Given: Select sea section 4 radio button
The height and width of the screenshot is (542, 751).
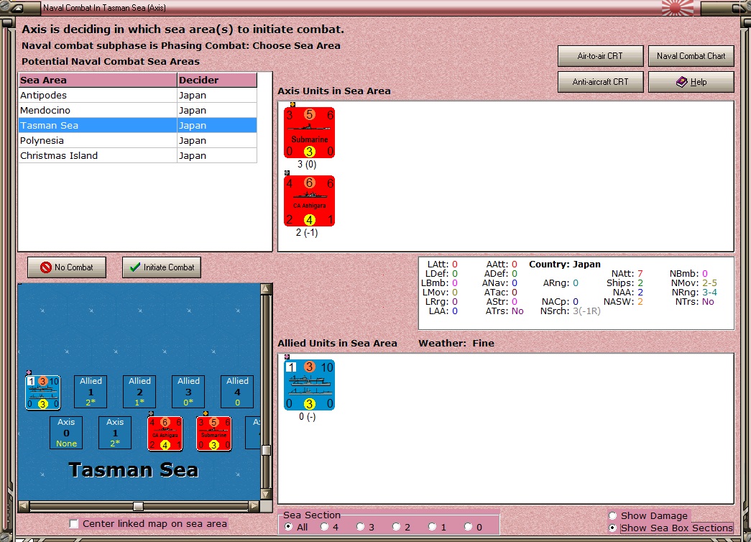Looking at the screenshot, I should pyautogui.click(x=325, y=527).
